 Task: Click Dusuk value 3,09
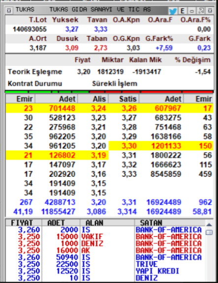[72, 48]
